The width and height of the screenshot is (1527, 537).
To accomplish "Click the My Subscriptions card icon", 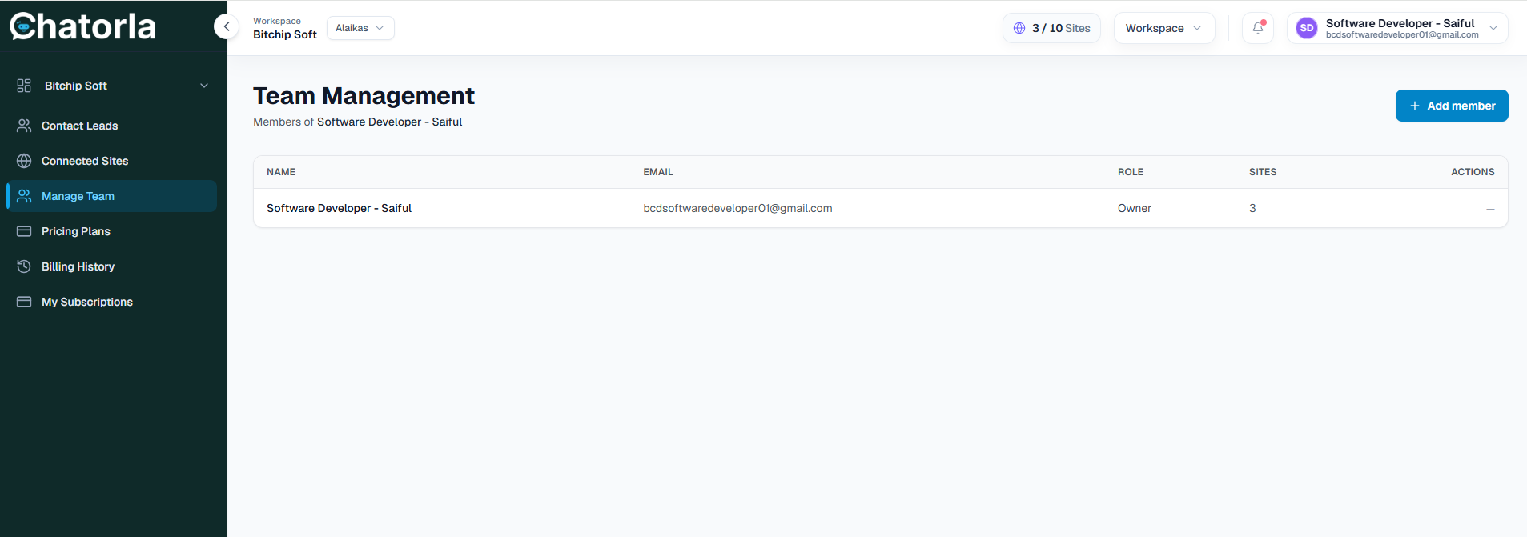I will coord(24,302).
